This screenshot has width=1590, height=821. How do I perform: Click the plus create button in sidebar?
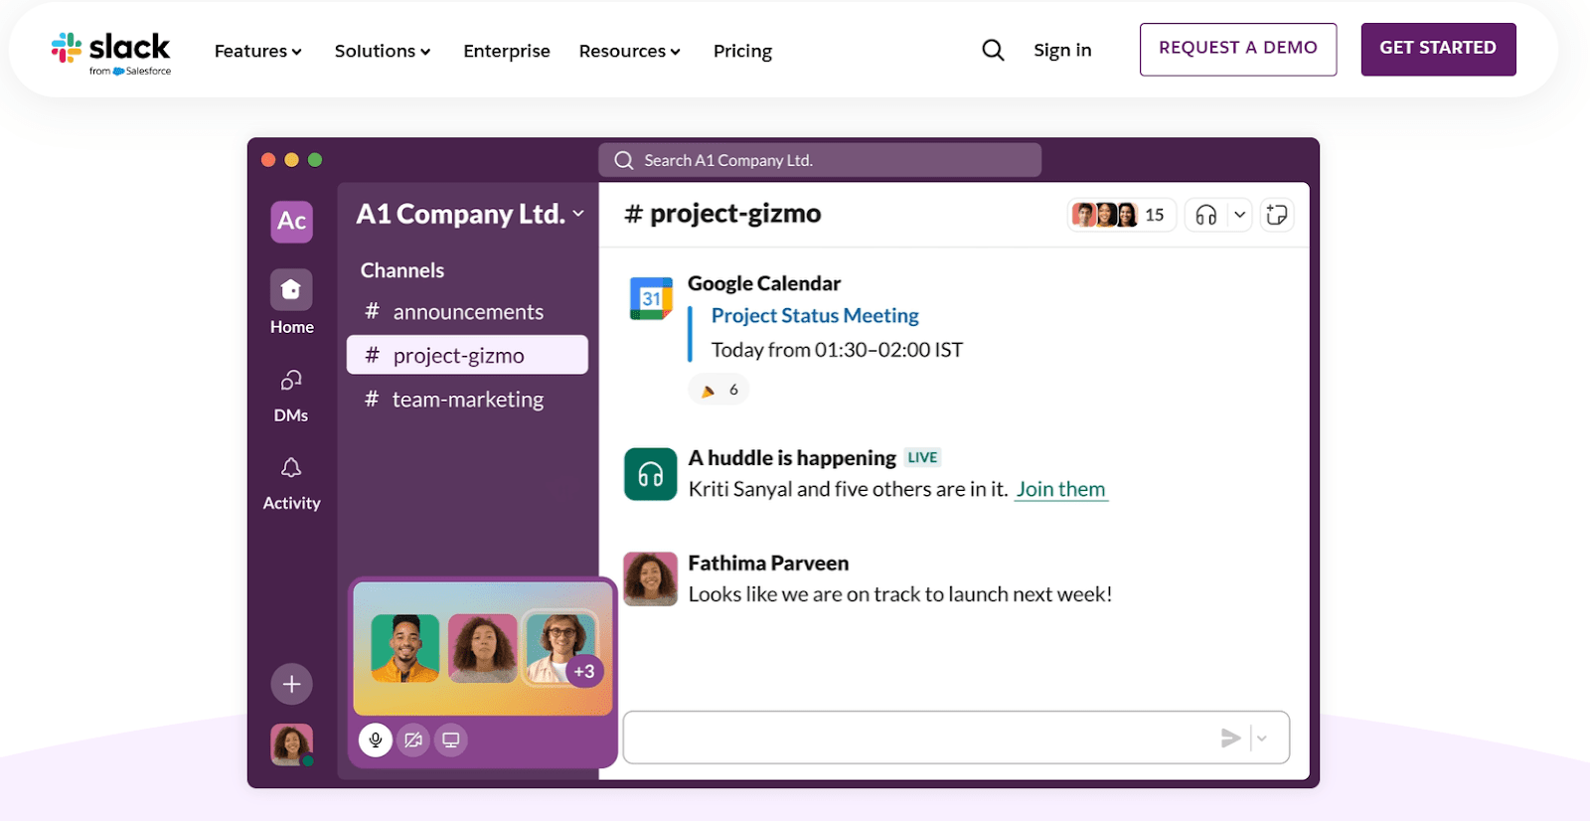tap(292, 684)
